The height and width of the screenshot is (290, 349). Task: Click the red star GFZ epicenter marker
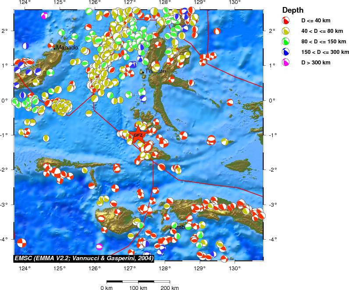[x=138, y=134]
